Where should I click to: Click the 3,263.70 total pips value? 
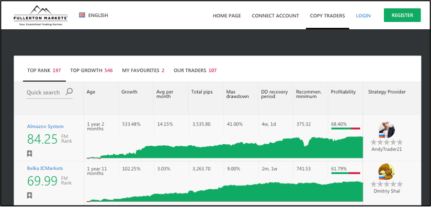201,168
